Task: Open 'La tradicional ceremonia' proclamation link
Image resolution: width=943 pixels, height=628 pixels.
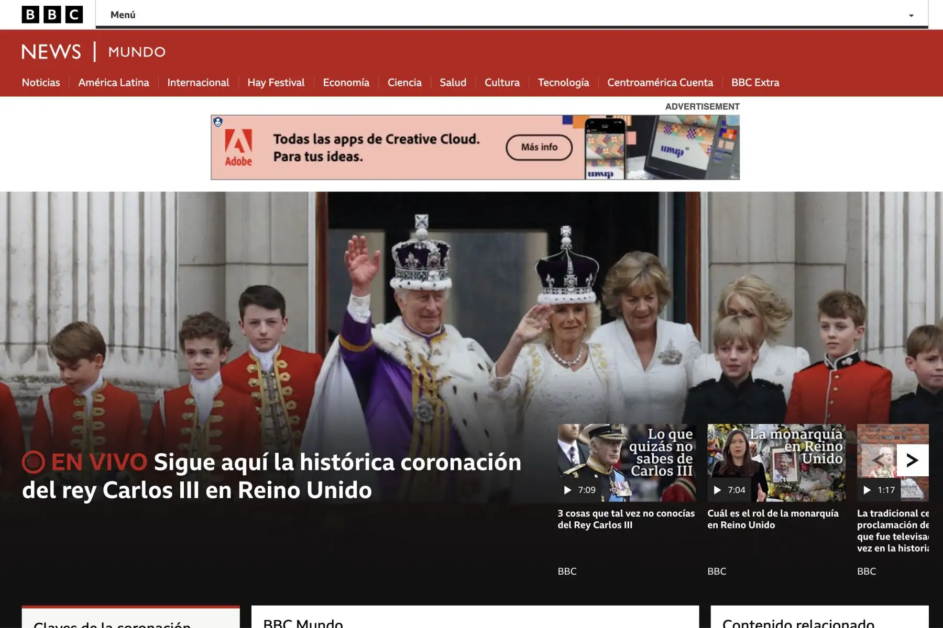Action: [x=893, y=531]
